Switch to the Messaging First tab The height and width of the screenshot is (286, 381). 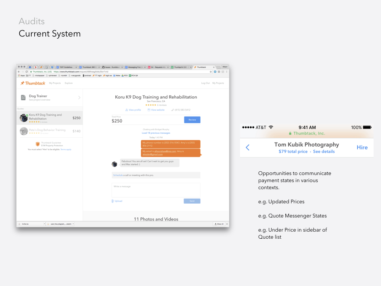(135, 67)
